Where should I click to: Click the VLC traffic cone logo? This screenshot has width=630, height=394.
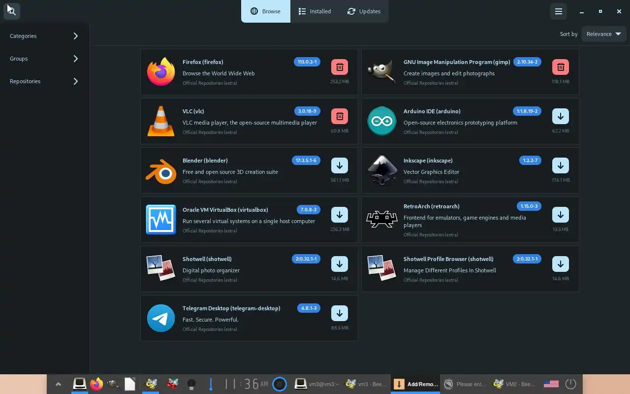point(161,121)
